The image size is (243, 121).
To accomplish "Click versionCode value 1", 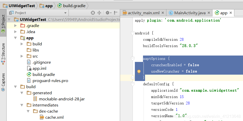I will [177, 110].
